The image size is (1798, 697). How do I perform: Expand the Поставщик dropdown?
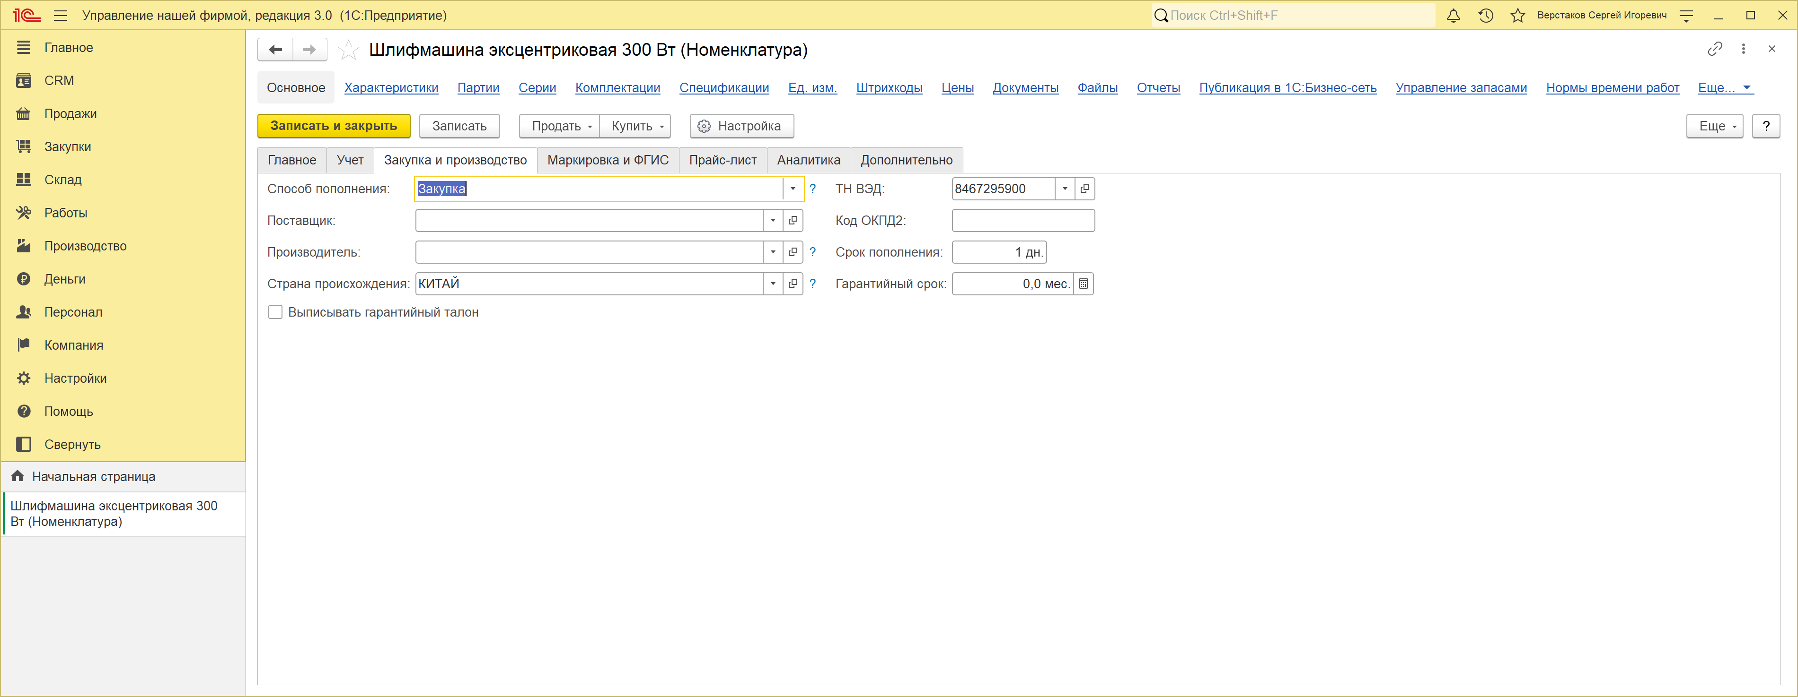click(x=773, y=220)
